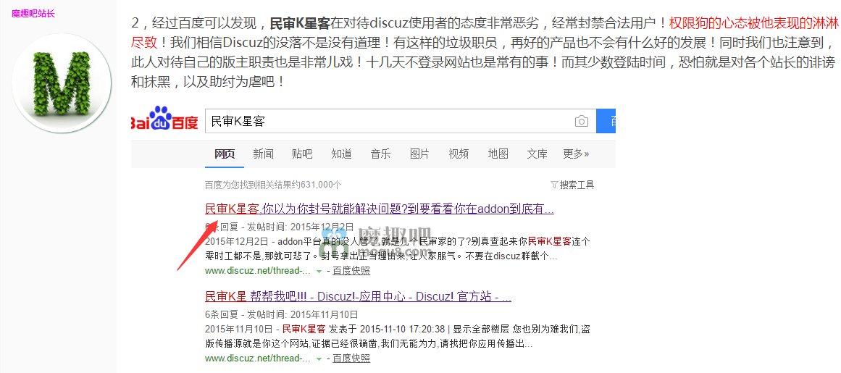The image size is (841, 373).
Task: Open the 搜索工具 filter
Action: coord(572,185)
